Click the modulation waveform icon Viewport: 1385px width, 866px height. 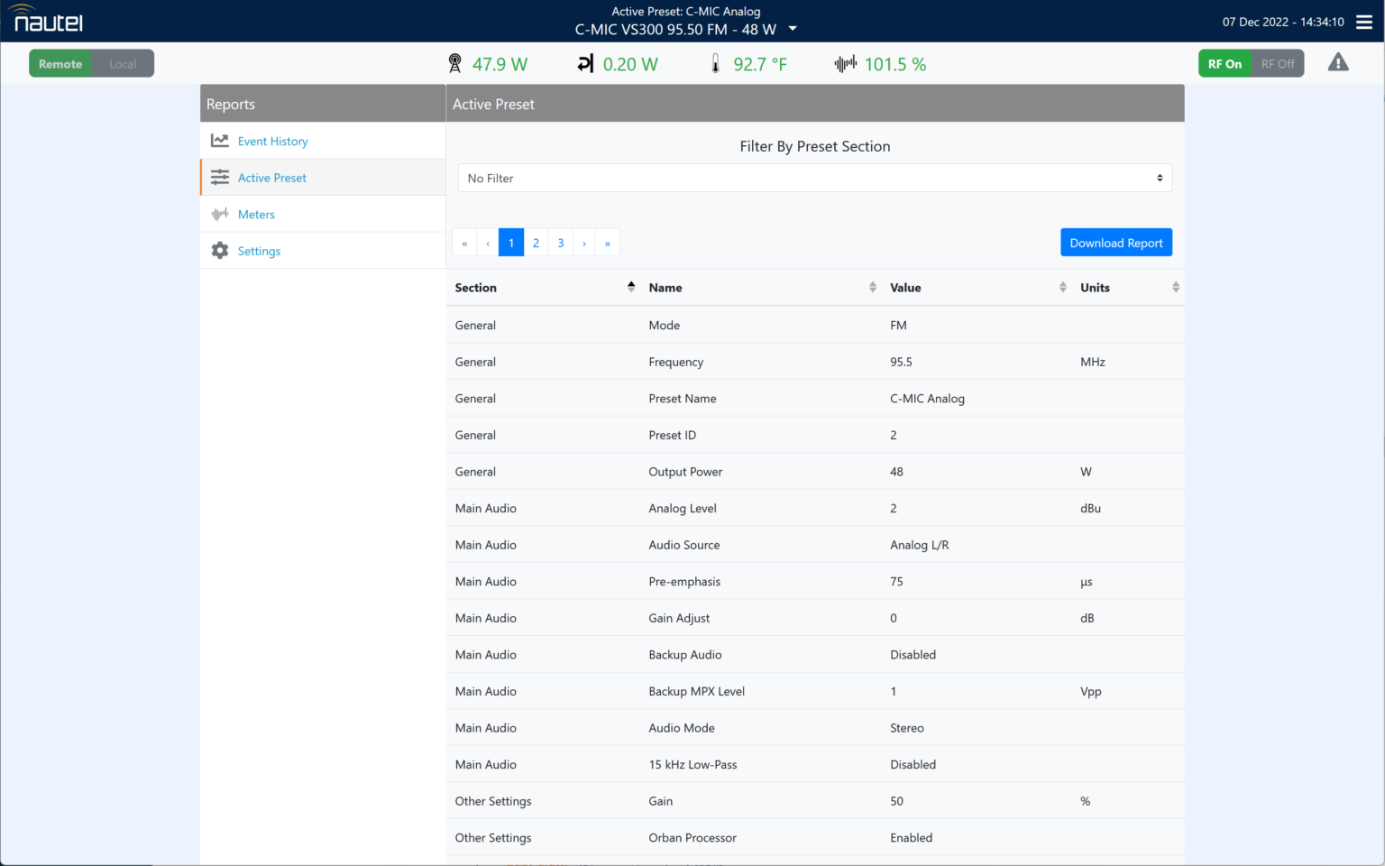pos(845,64)
